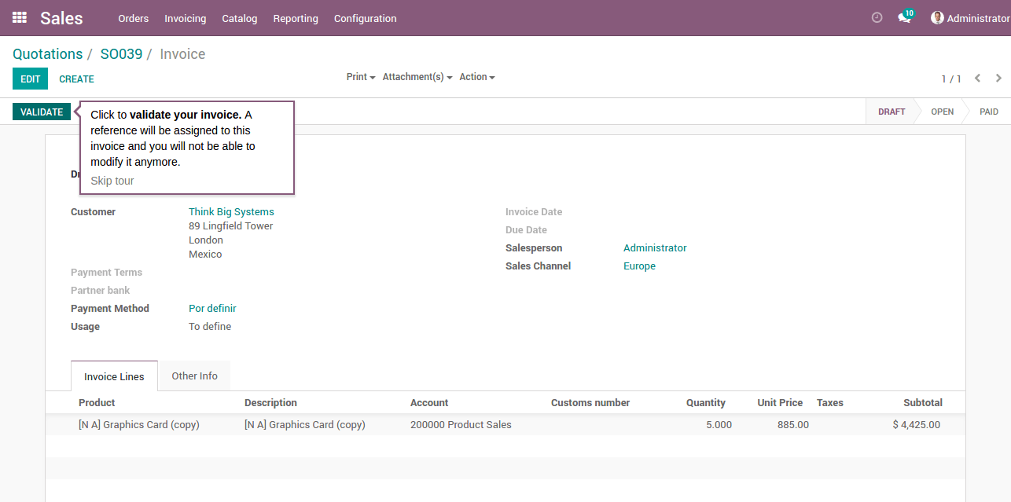Skip the tour link in tooltip
Screen dimensions: 1011x502
coord(112,181)
